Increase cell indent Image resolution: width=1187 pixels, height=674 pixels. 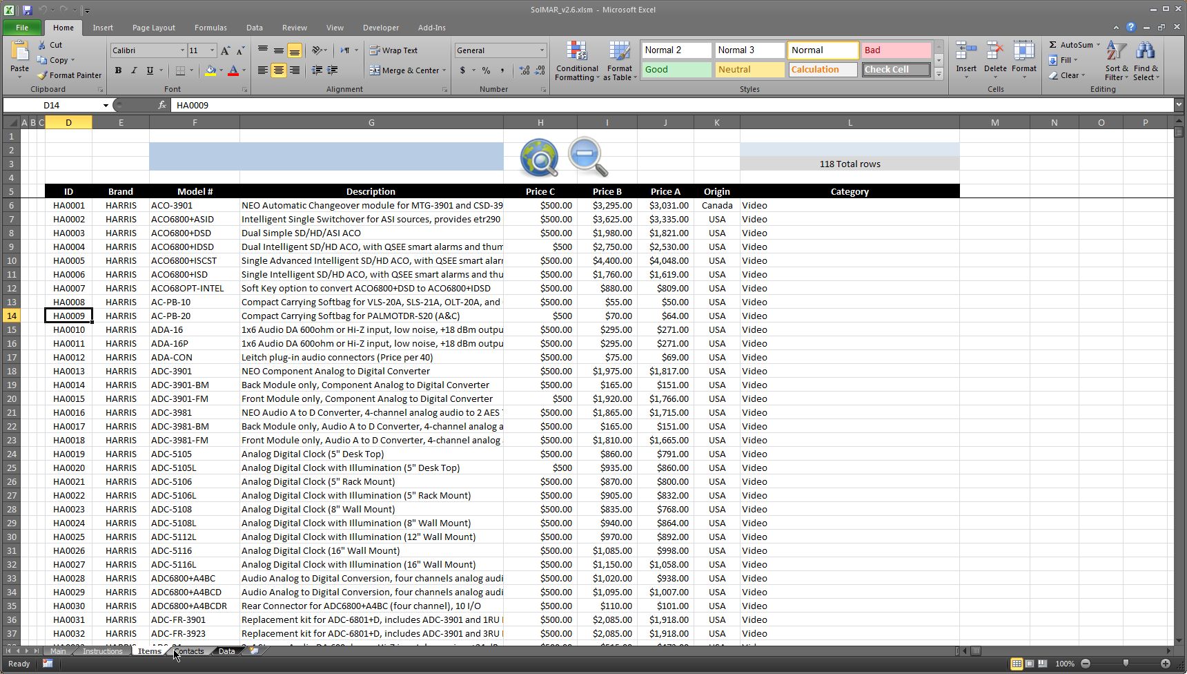333,70
